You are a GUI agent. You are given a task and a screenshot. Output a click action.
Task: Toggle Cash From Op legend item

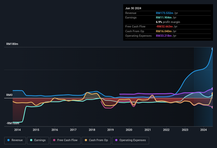coord(96,140)
